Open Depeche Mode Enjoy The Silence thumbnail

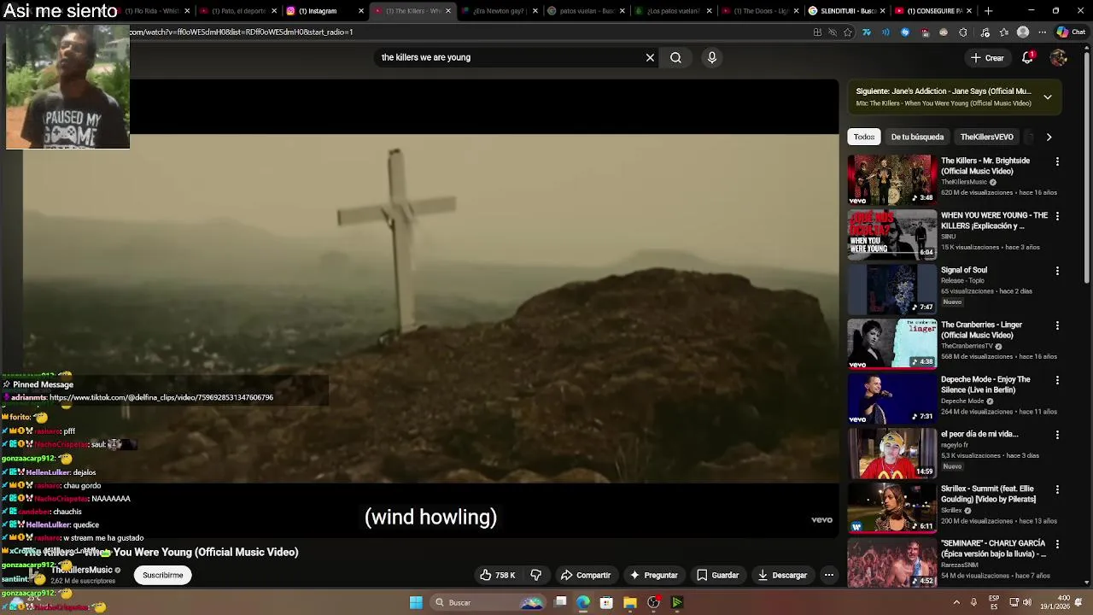click(892, 398)
